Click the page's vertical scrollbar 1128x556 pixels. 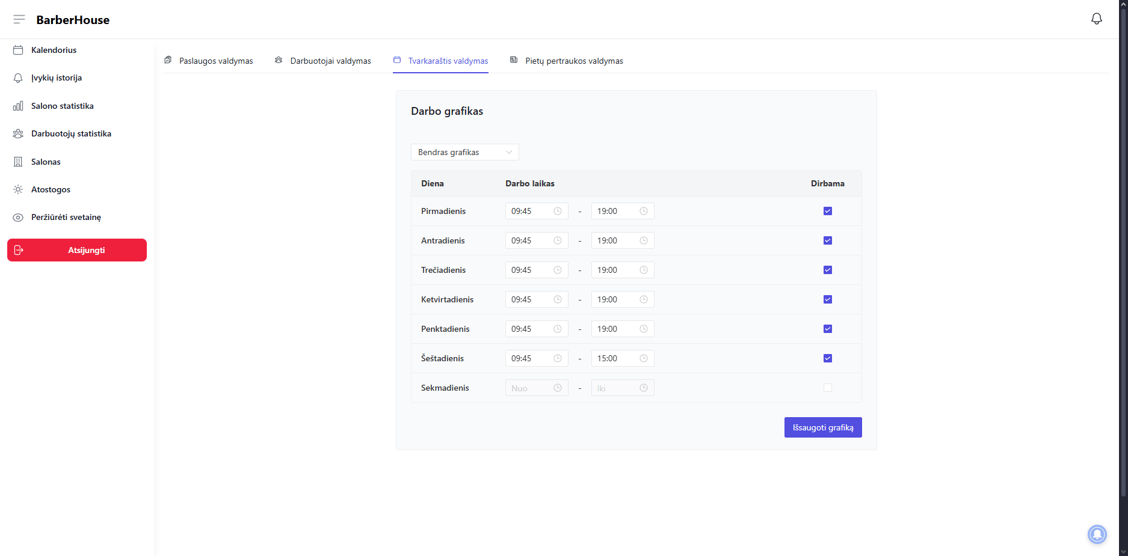1123,240
